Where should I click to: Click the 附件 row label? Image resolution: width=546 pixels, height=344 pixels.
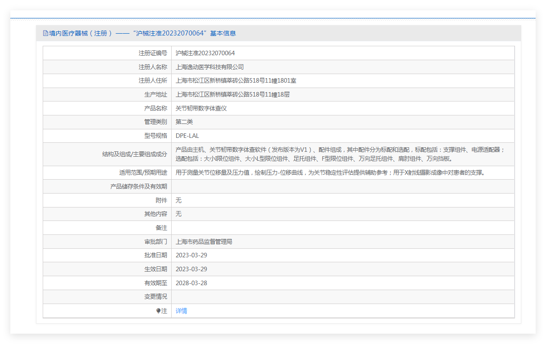161,200
